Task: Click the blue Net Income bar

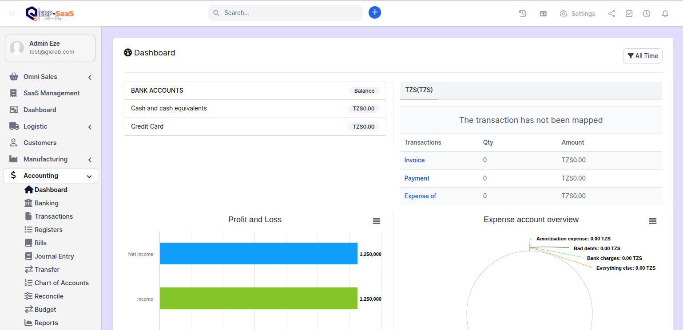Action: click(x=258, y=254)
